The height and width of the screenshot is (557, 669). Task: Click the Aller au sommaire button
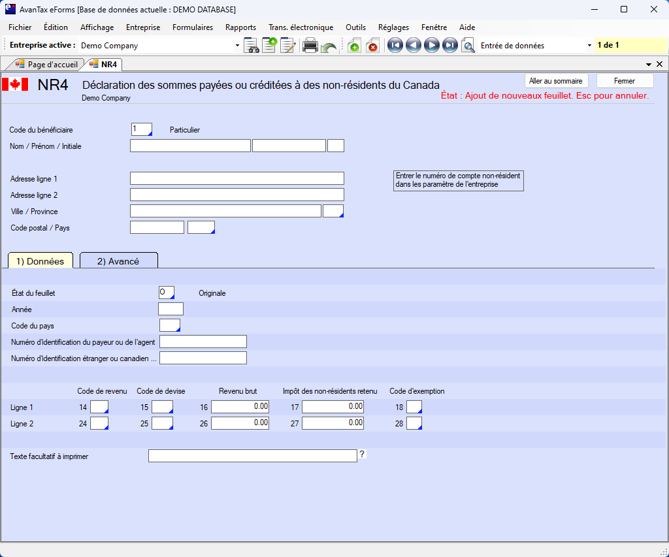[x=556, y=81]
